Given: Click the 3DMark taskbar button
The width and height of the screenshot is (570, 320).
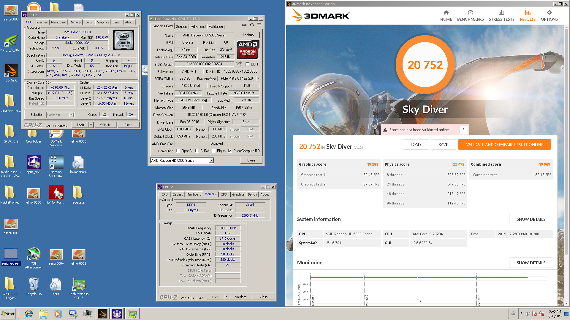Looking at the screenshot, I should 102,314.
